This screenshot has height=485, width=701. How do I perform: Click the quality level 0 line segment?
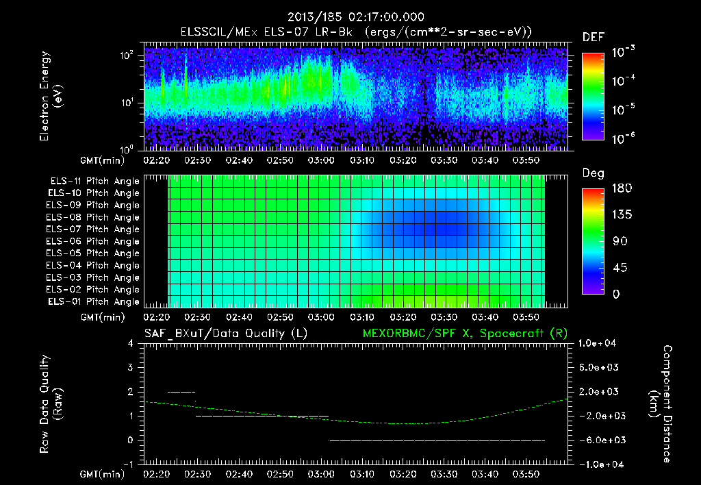click(437, 440)
